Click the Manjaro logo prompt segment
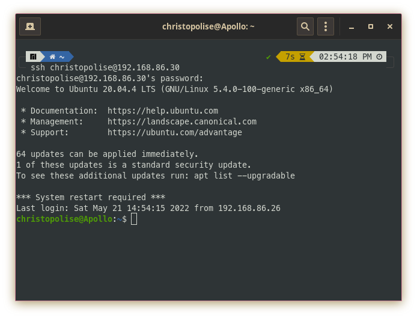The width and height of the screenshot is (417, 318). [33, 57]
